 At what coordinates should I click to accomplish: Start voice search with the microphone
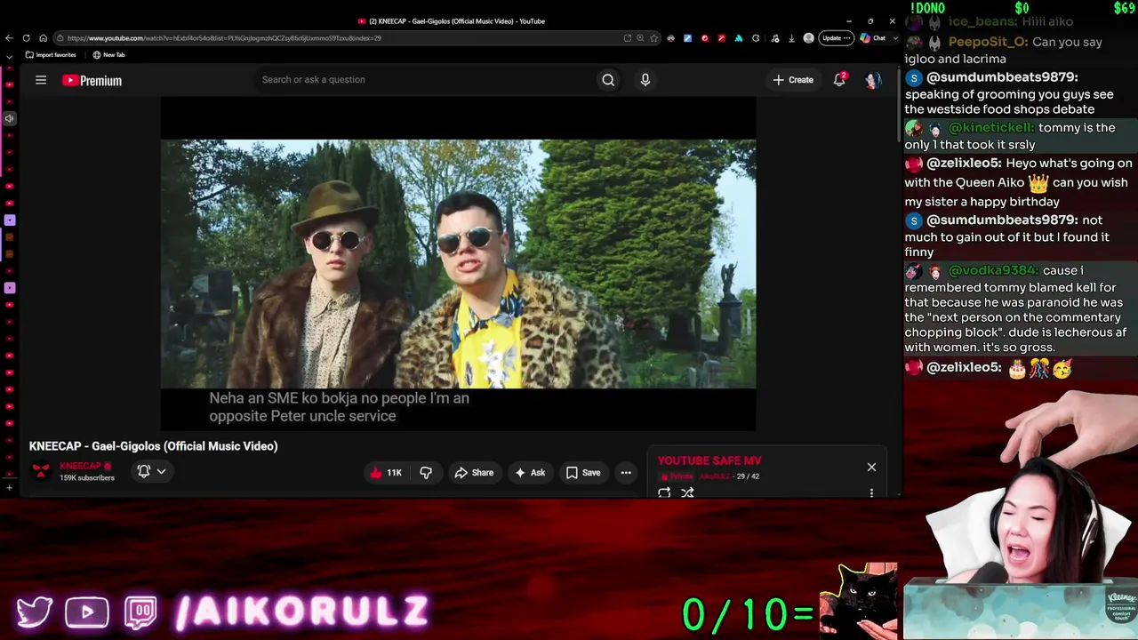click(645, 80)
